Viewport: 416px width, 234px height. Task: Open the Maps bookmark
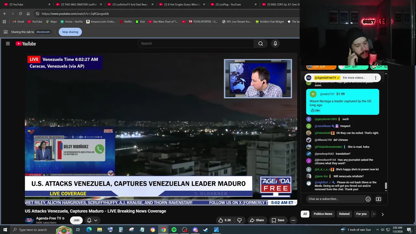point(51,22)
